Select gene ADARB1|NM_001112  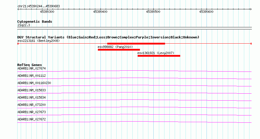pos(32,76)
